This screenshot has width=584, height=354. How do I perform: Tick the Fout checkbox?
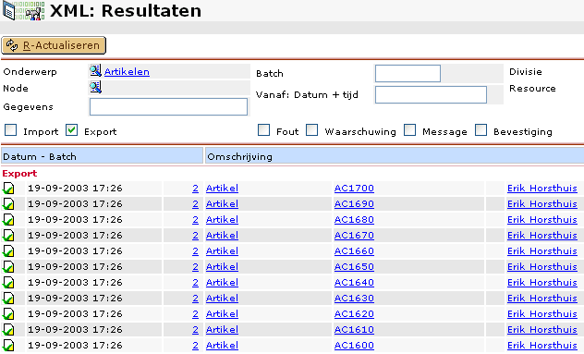(263, 130)
